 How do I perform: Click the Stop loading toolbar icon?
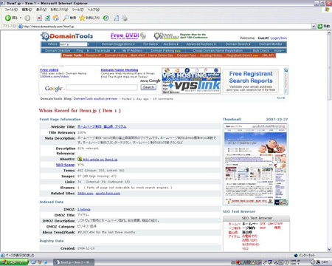pyautogui.click(x=39, y=18)
